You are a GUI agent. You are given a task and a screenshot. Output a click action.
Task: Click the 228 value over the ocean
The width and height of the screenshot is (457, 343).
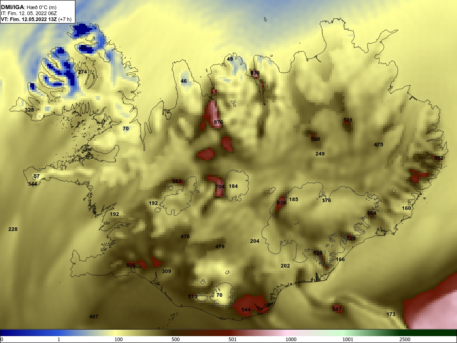coord(13,229)
